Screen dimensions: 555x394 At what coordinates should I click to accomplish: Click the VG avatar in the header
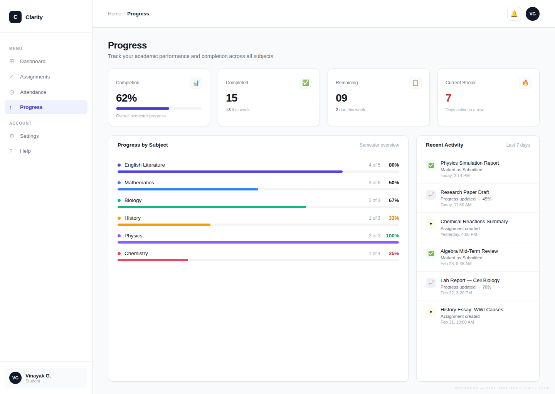coord(532,13)
